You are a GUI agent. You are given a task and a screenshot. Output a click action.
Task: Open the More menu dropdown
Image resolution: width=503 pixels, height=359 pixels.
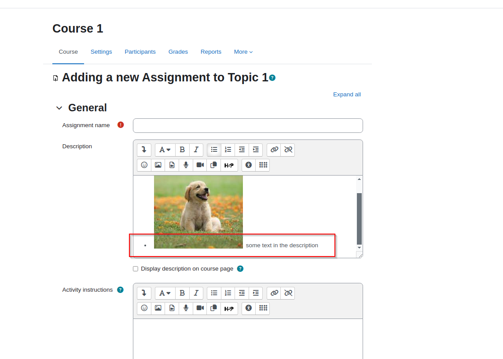243,52
